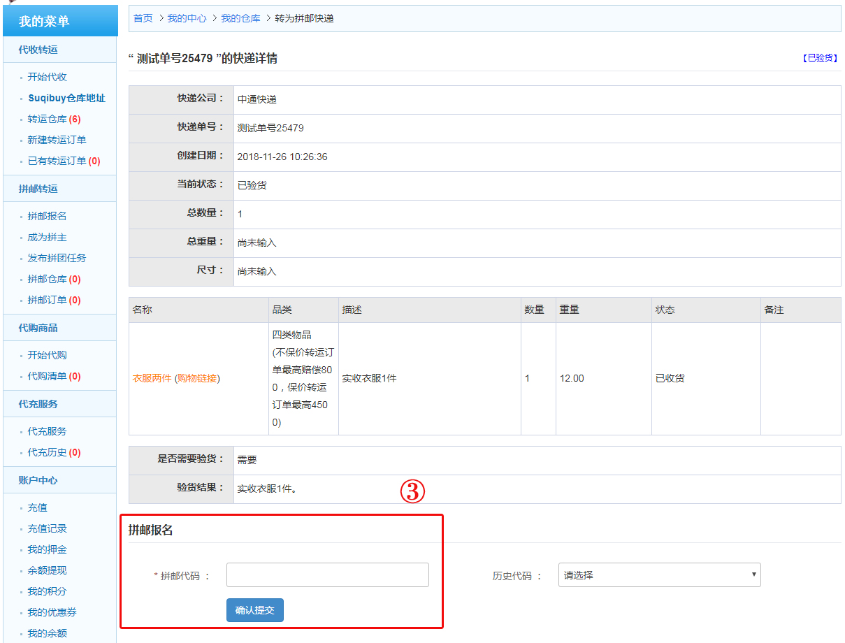Select 开始代收 in sidebar menu
Viewport: 845px width, 643px height.
(48, 77)
